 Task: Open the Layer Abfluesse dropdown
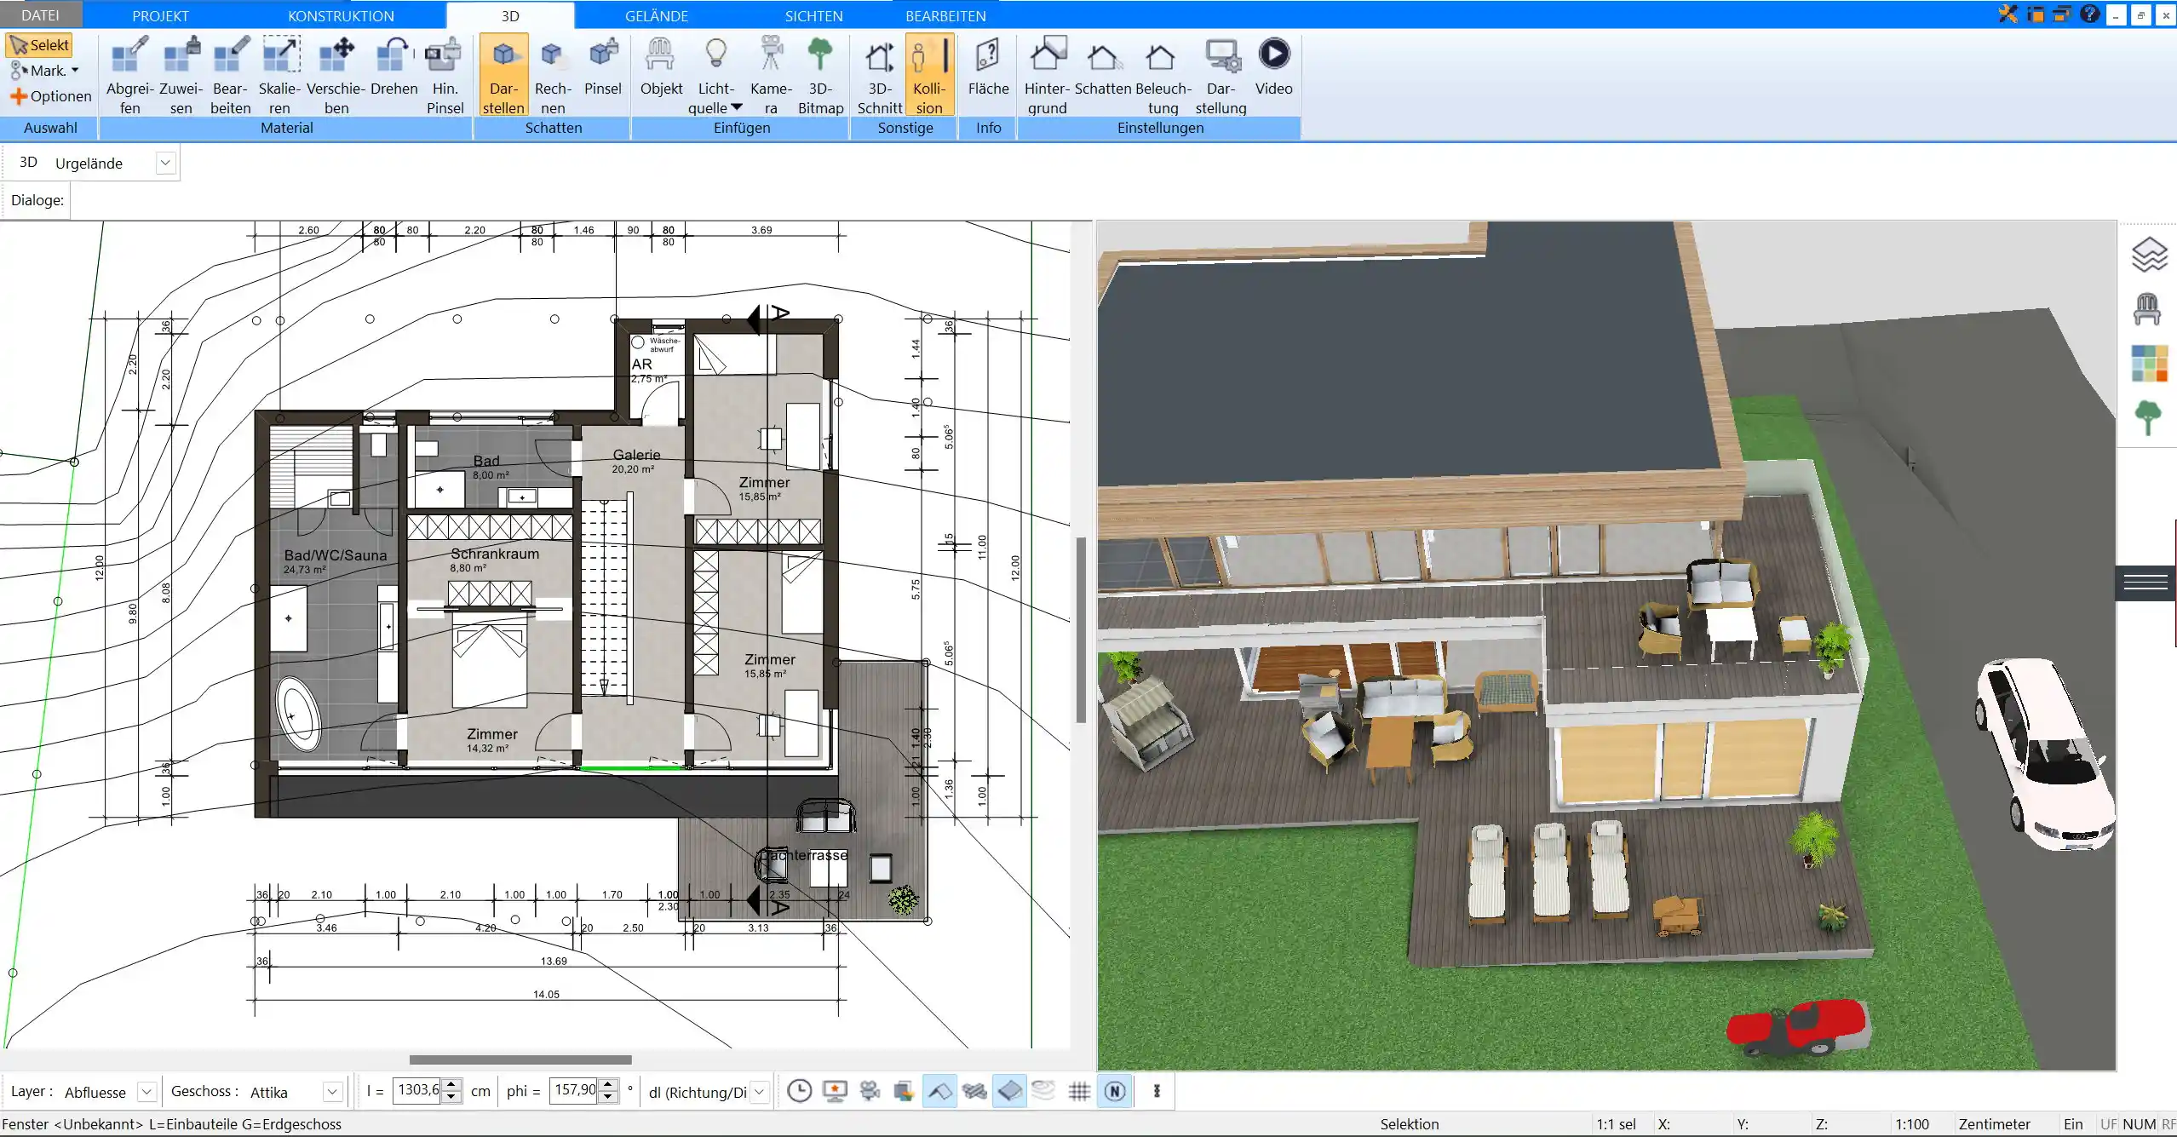[x=146, y=1091]
